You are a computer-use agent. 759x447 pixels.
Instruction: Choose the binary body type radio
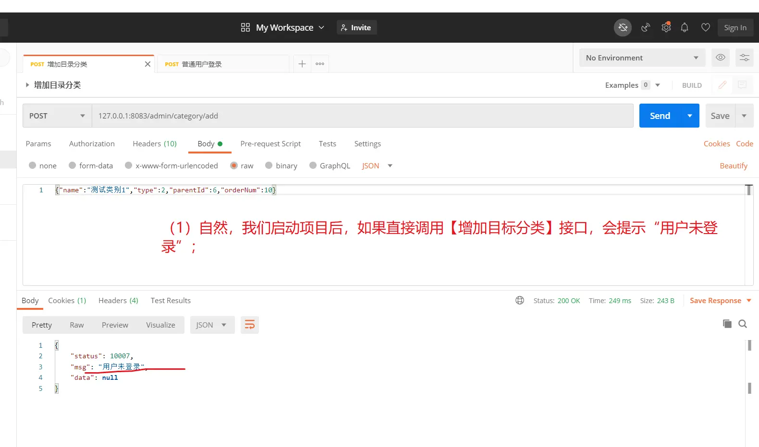pos(269,165)
